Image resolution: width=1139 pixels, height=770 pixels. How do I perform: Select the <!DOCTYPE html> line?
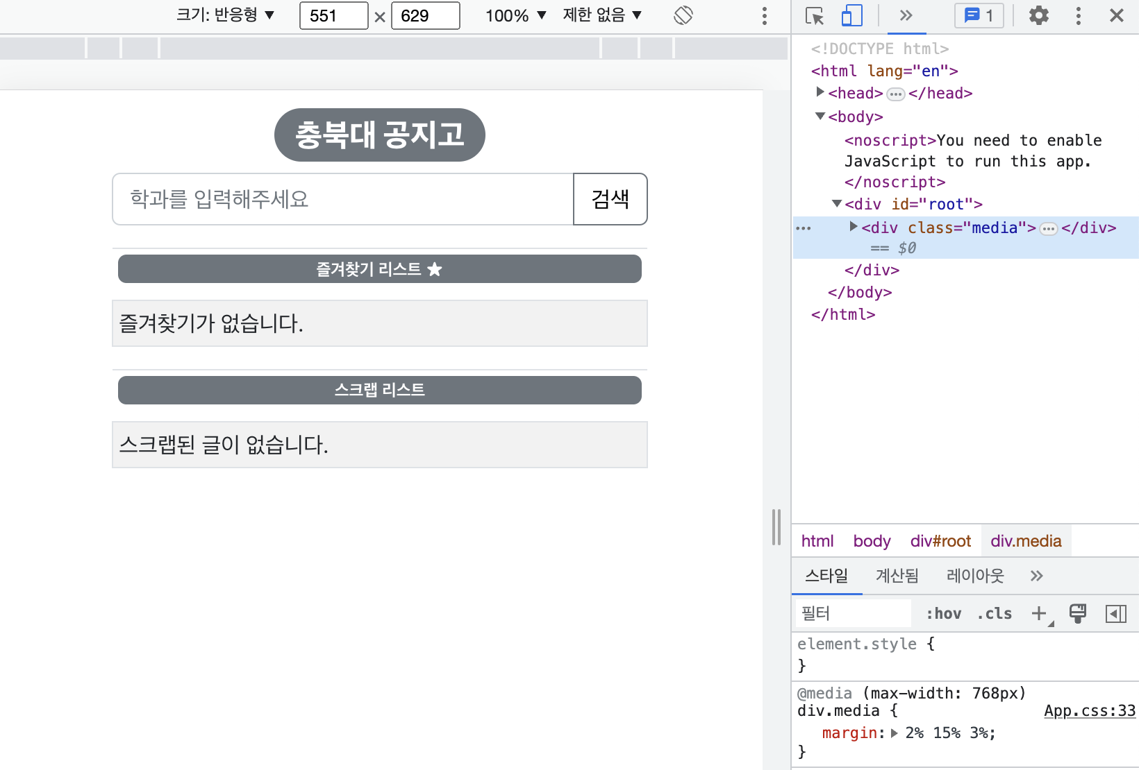(x=880, y=49)
